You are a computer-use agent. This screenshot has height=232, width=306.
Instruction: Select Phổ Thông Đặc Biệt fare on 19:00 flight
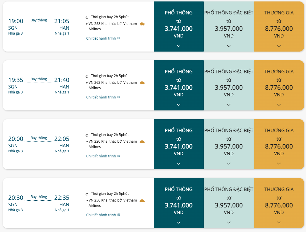pos(229,27)
